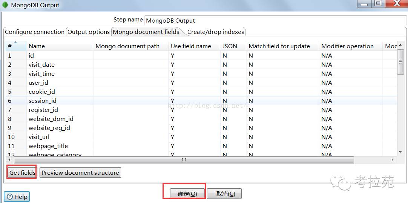408x203 pixels.
Task: Click Preview document structure button
Action: tap(80, 172)
